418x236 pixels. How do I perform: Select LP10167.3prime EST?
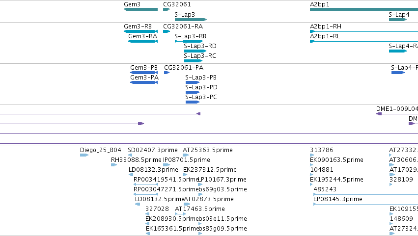[200, 184]
